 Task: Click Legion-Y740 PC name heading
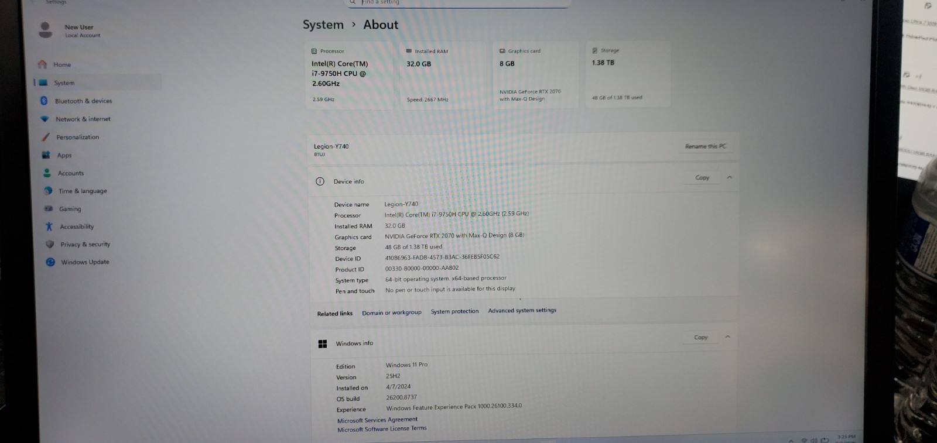pyautogui.click(x=331, y=146)
